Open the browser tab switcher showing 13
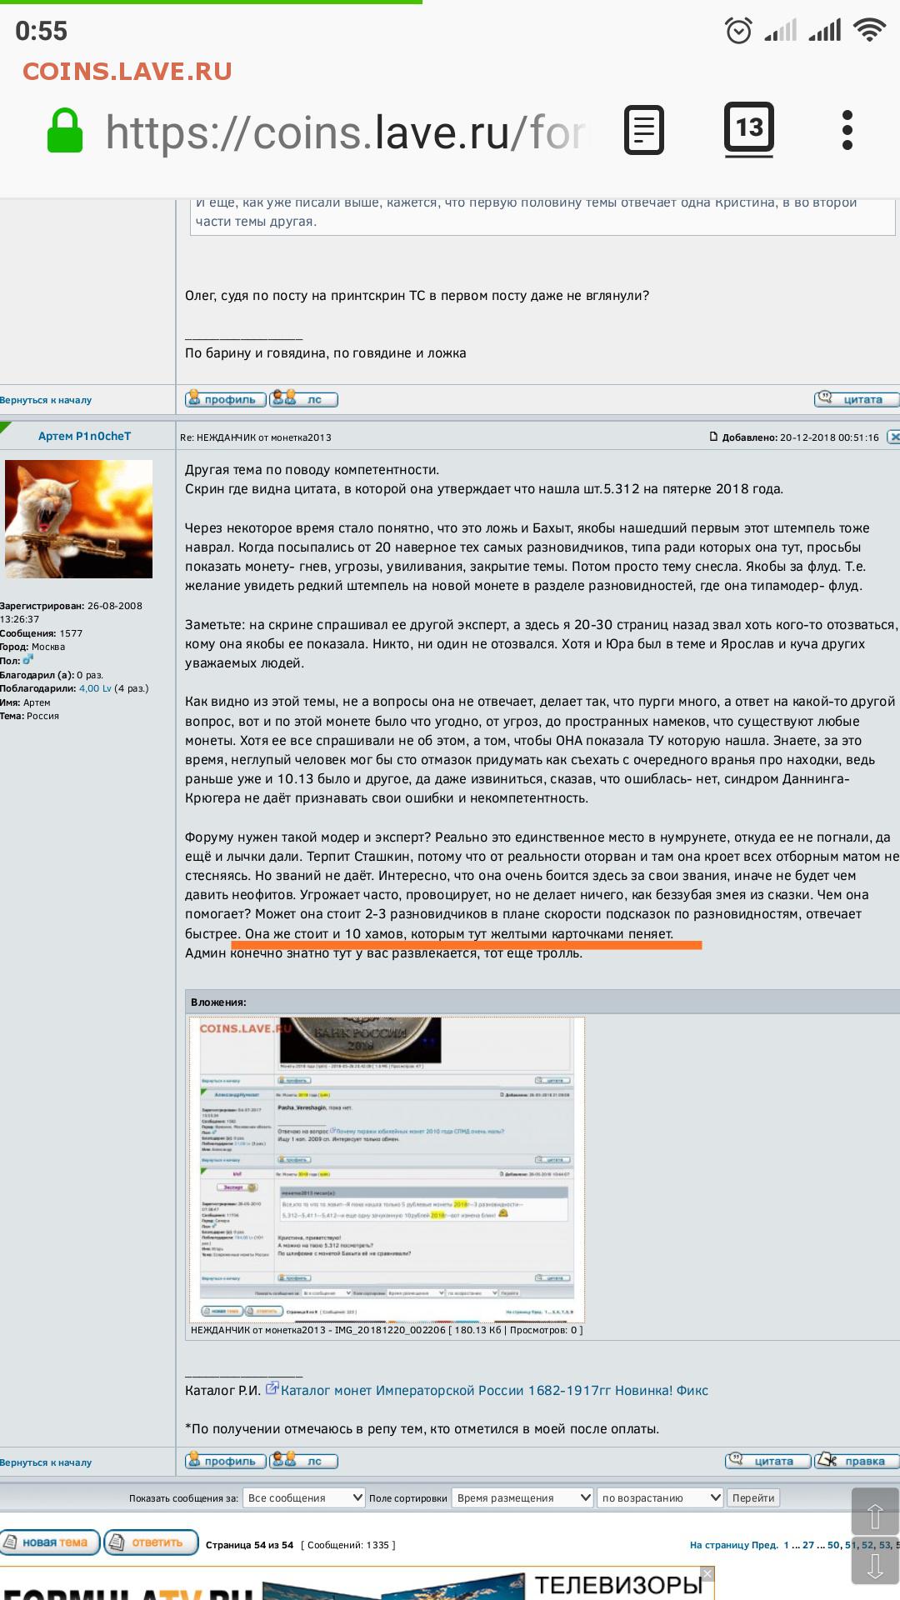The image size is (900, 1600). pos(748,129)
